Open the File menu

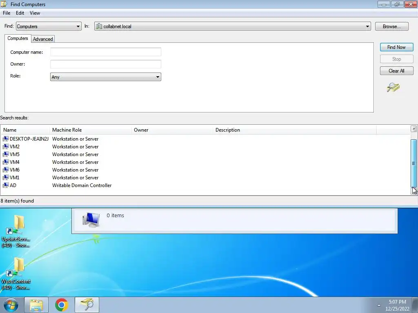pos(7,13)
